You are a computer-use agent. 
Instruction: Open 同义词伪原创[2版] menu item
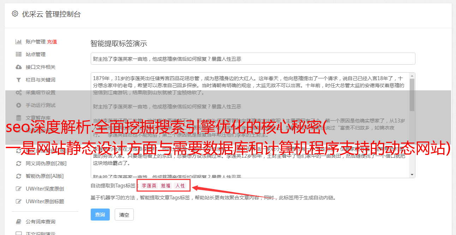[46, 163]
